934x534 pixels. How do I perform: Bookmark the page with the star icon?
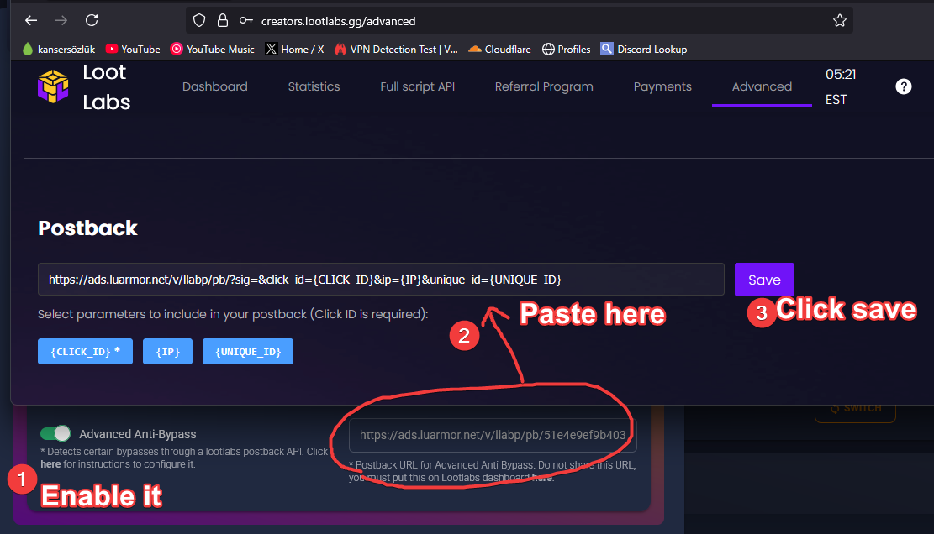click(x=840, y=21)
